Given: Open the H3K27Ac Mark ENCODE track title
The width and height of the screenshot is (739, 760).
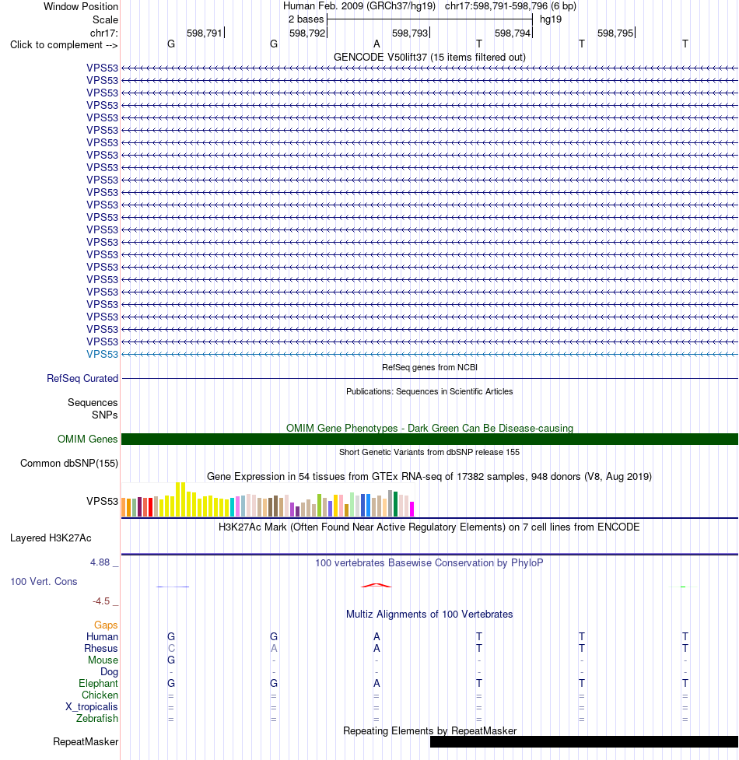Looking at the screenshot, I should pyautogui.click(x=429, y=527).
